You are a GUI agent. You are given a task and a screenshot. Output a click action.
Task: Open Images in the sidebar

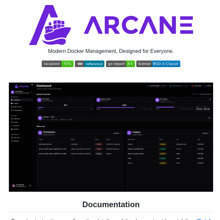(22, 122)
